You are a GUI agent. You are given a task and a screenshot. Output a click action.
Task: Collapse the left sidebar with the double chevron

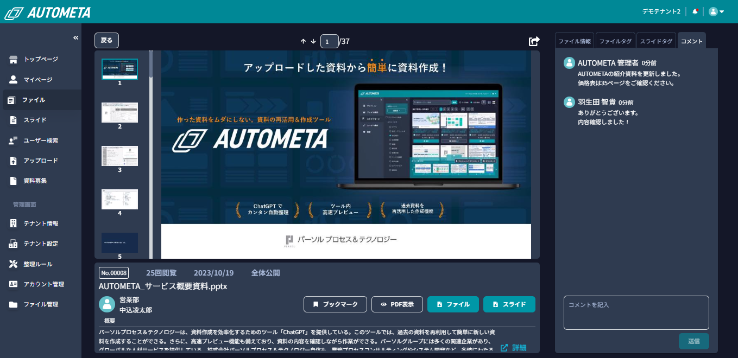click(x=76, y=38)
